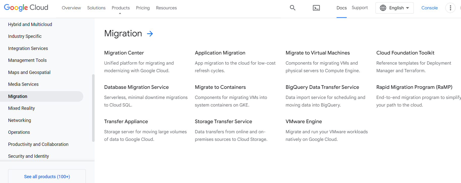This screenshot has width=461, height=183.
Task: Open BigQuery Data Transfer Service product
Action: click(x=322, y=87)
